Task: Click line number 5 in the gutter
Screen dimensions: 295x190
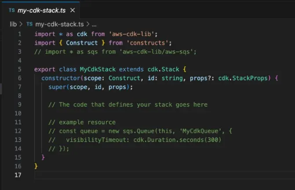Action: click(19, 69)
